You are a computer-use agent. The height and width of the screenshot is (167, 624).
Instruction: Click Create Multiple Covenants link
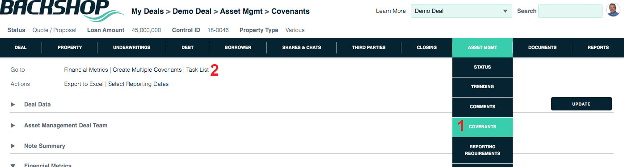coord(148,70)
